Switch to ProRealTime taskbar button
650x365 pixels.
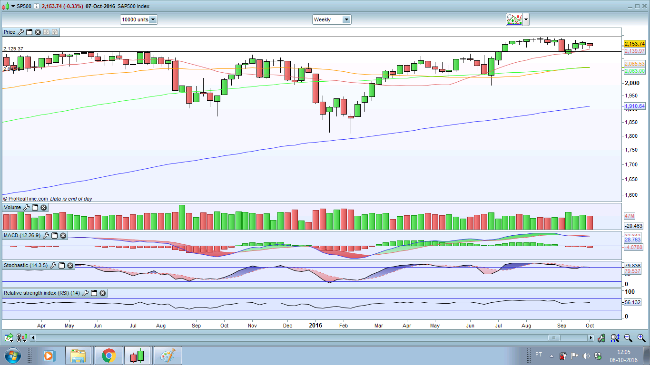point(138,355)
